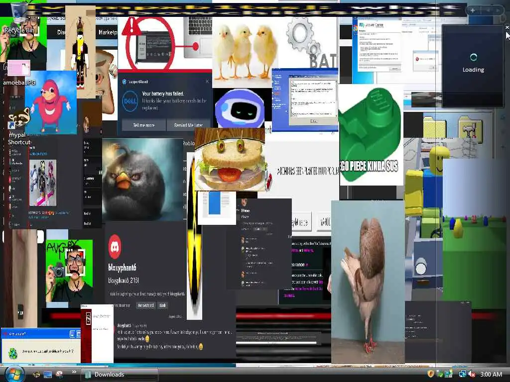
Task: Select the amoeba.JPG desktop file
Action: [x=19, y=72]
